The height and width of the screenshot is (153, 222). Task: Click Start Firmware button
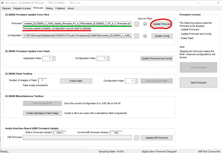coord(198,82)
